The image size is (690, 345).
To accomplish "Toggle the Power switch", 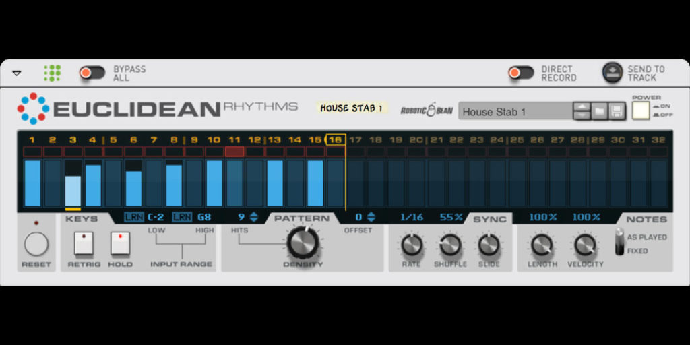I will coord(641,111).
